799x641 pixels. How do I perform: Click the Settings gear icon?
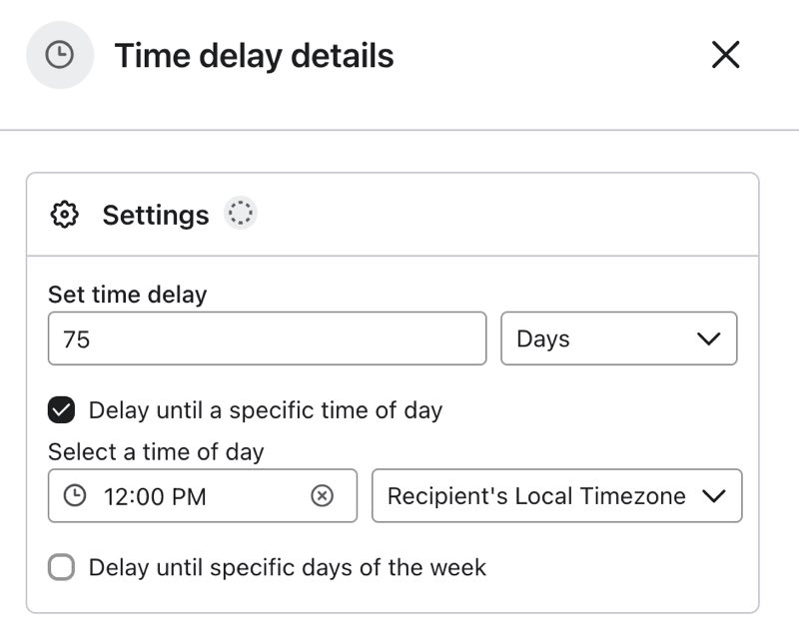point(62,214)
